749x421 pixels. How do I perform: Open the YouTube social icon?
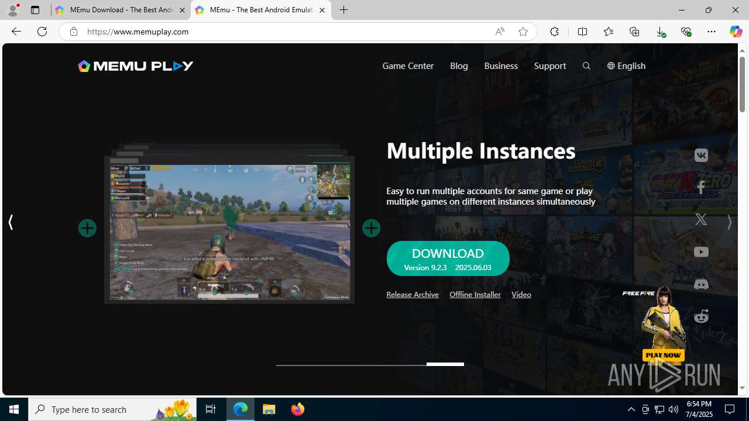coord(701,252)
